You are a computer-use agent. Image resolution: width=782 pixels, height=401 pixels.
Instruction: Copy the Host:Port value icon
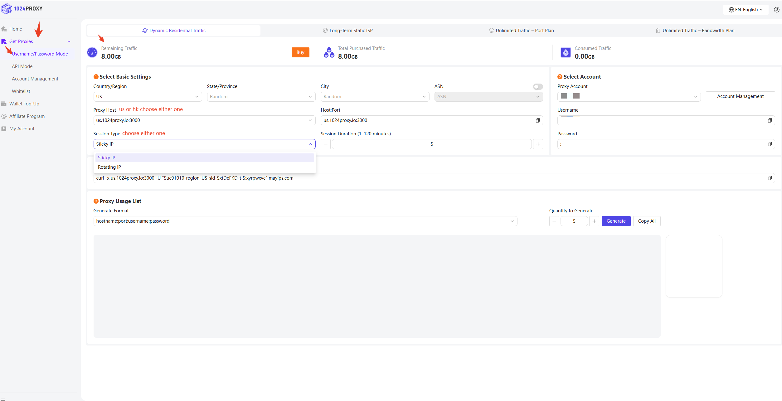(x=537, y=120)
